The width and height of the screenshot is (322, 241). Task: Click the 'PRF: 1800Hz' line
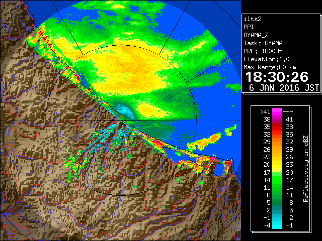(x=263, y=51)
